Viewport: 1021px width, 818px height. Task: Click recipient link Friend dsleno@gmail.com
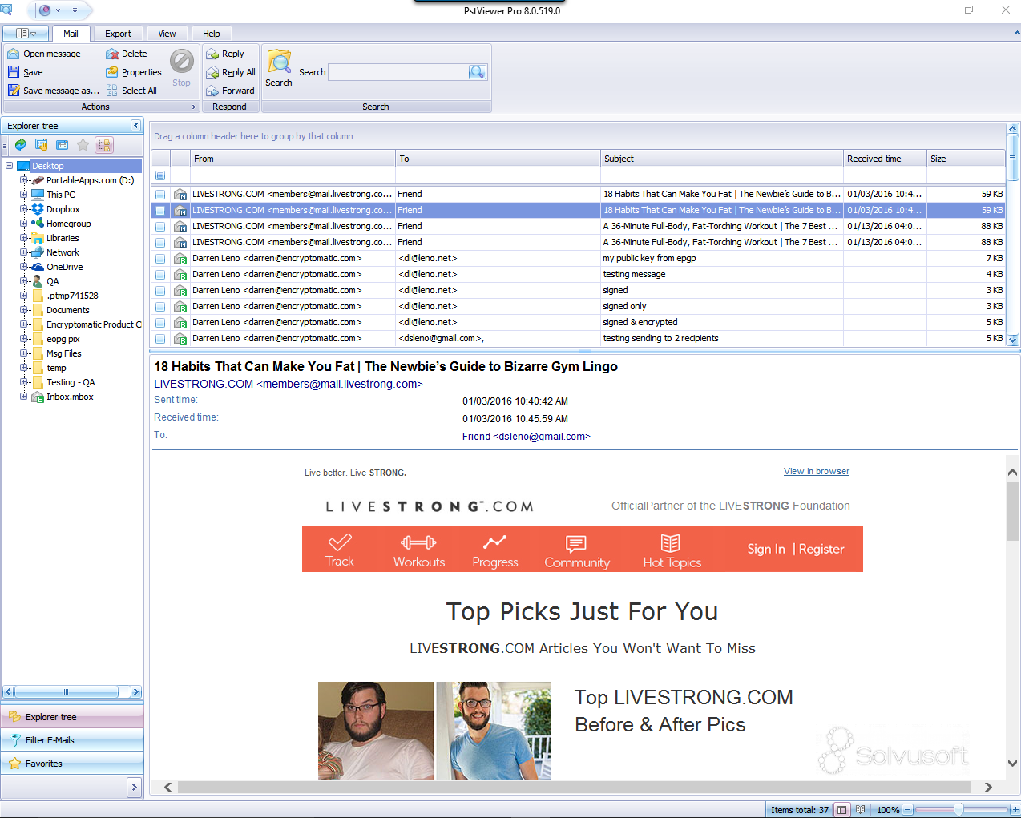[527, 437]
